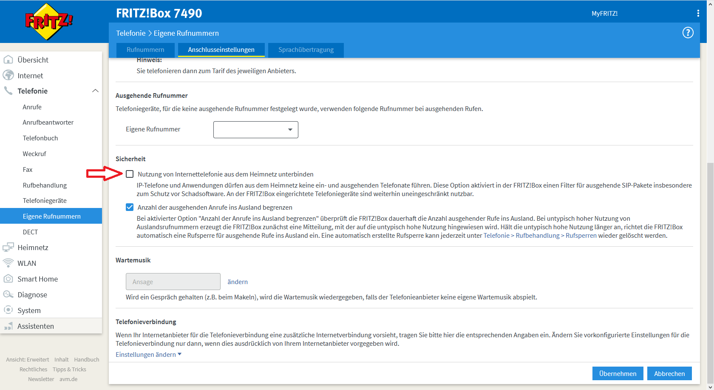This screenshot has width=714, height=390.
Task: Click the Übersicht home icon
Action: 8,60
